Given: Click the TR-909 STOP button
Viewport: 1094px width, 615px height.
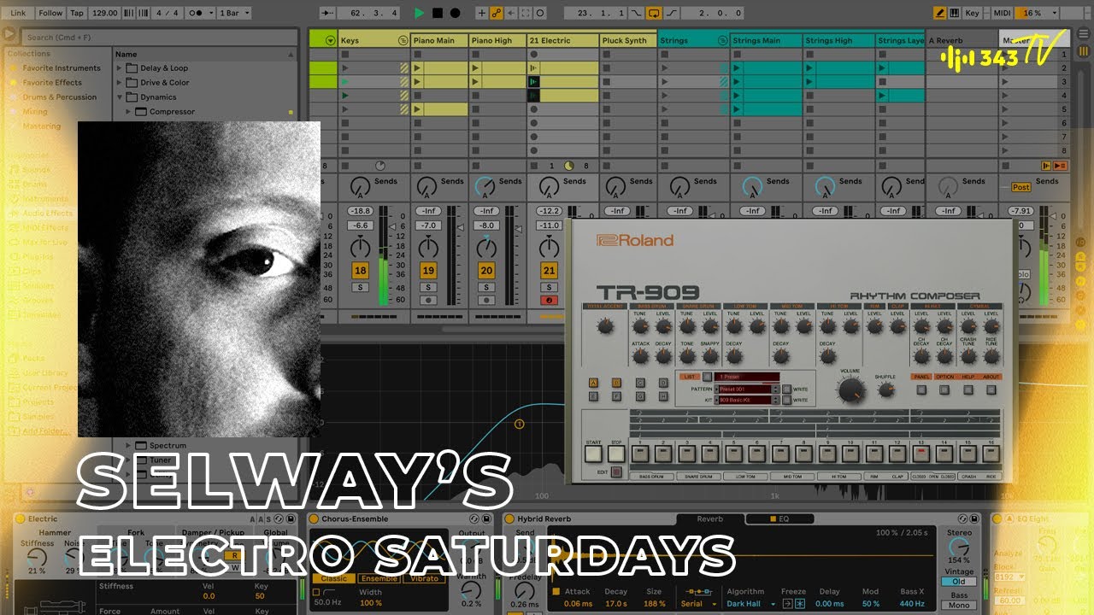Looking at the screenshot, I should 615,454.
